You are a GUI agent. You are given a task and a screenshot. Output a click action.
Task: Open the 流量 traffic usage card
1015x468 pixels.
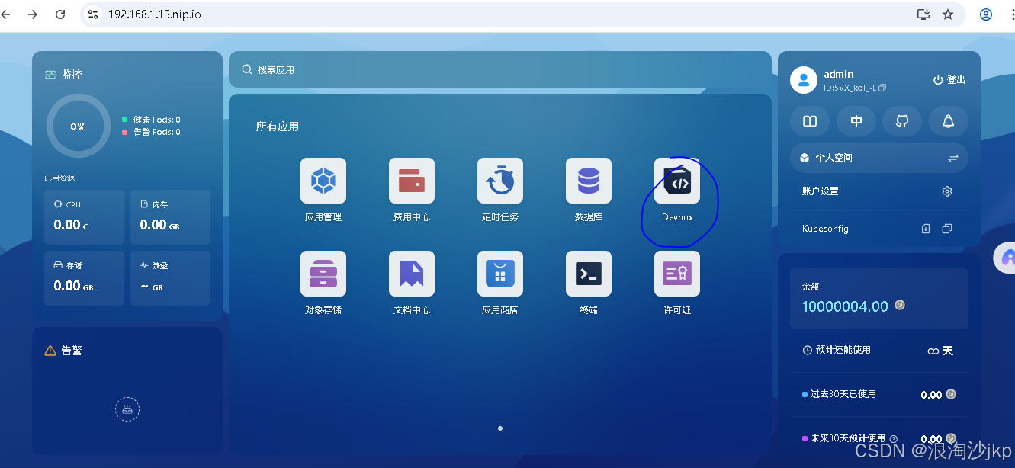click(x=170, y=278)
